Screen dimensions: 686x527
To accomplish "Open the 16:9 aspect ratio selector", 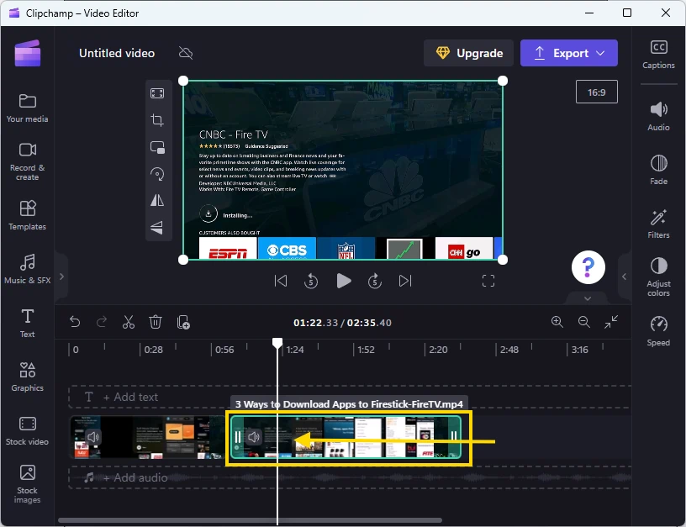I will 596,92.
